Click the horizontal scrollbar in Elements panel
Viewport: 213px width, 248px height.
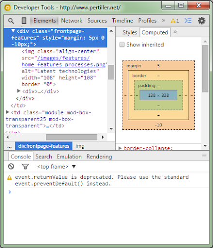(72, 137)
